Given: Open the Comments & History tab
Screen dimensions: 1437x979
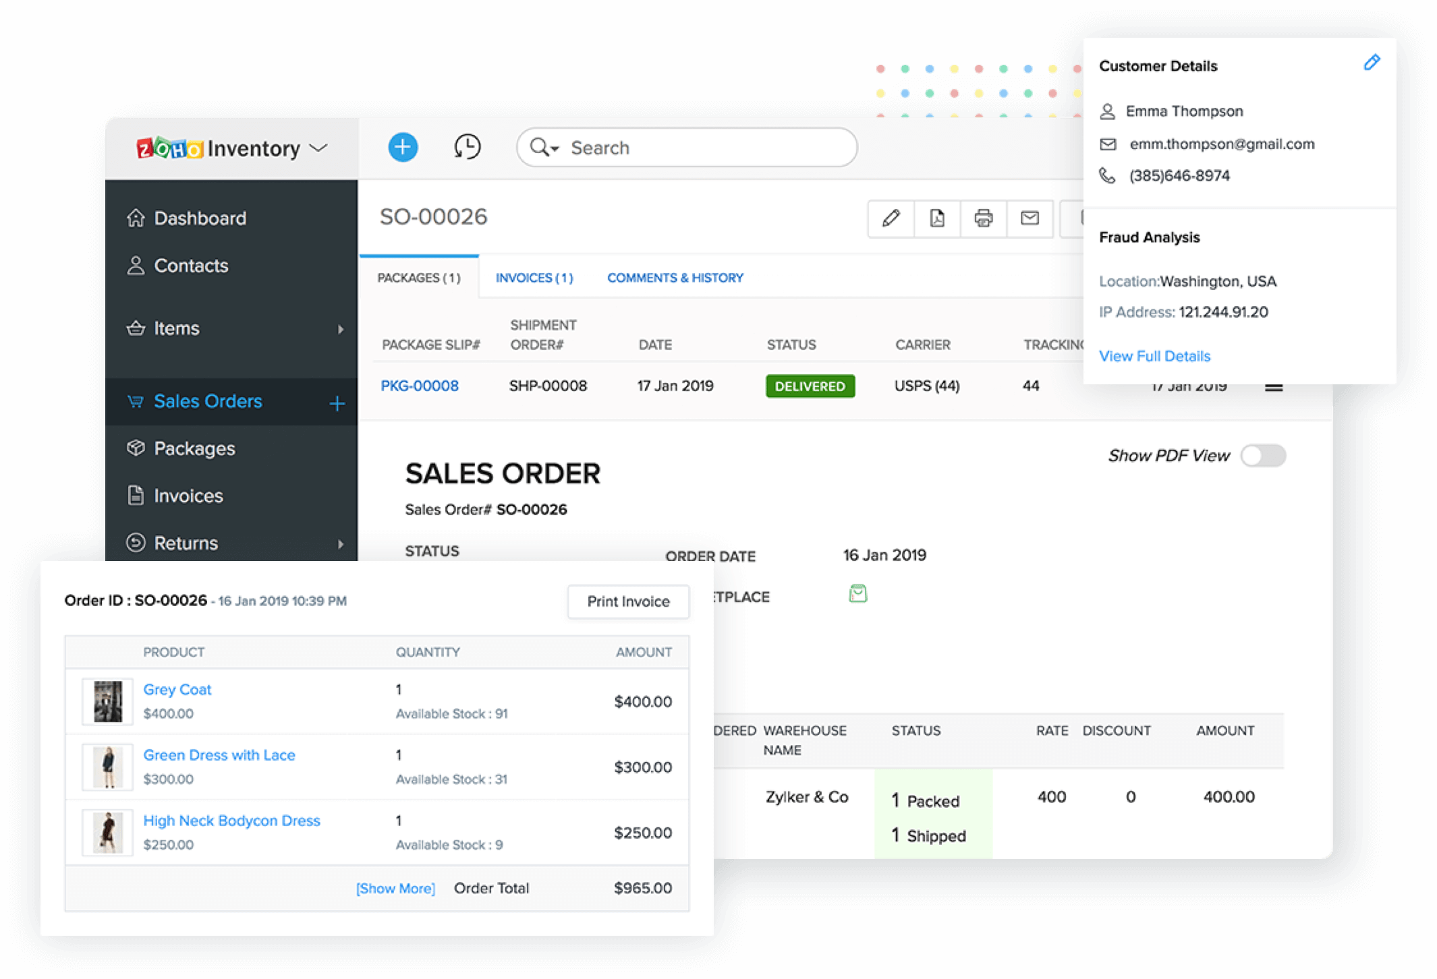Looking at the screenshot, I should point(674,277).
